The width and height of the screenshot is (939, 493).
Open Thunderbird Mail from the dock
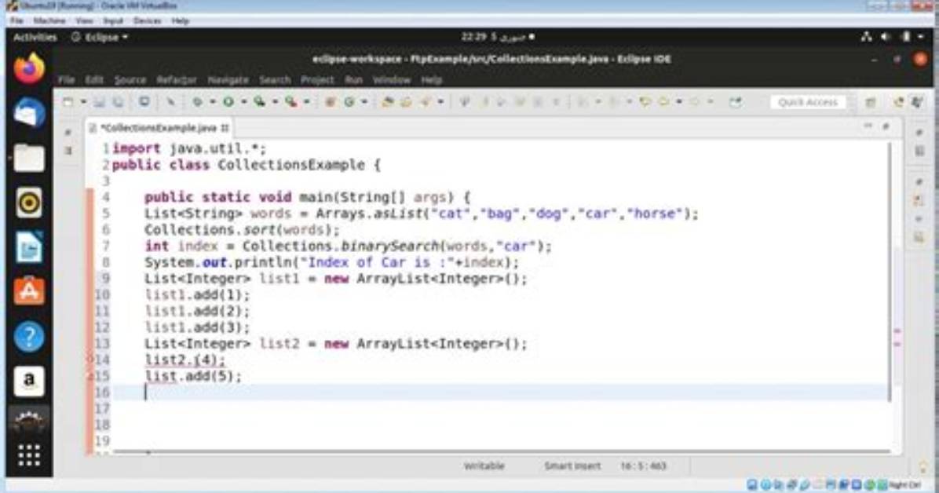(29, 113)
